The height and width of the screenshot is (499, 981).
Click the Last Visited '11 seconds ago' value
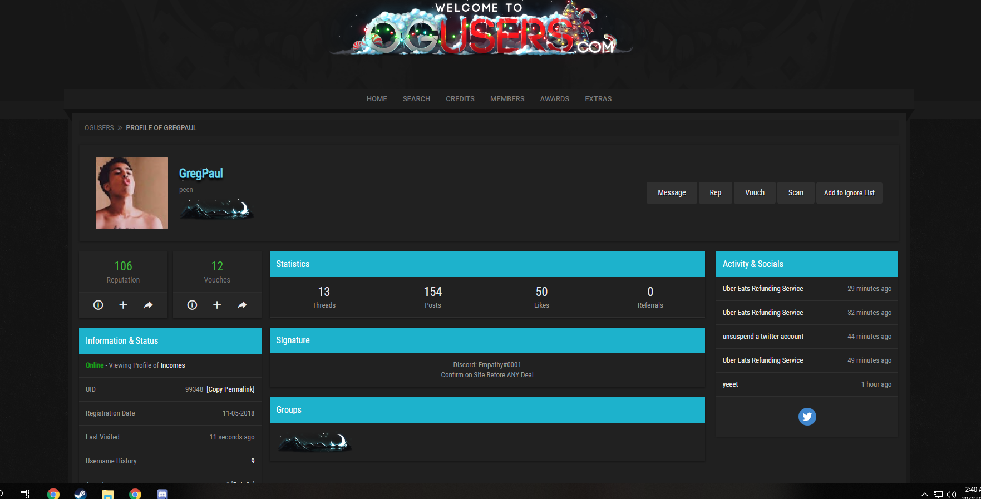click(x=232, y=437)
